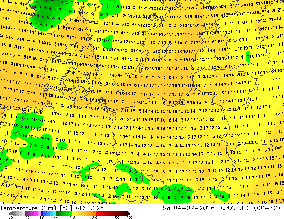This screenshot has width=284, height=219.
Task: Click the green band in the temperature legend
Action: (64, 213)
